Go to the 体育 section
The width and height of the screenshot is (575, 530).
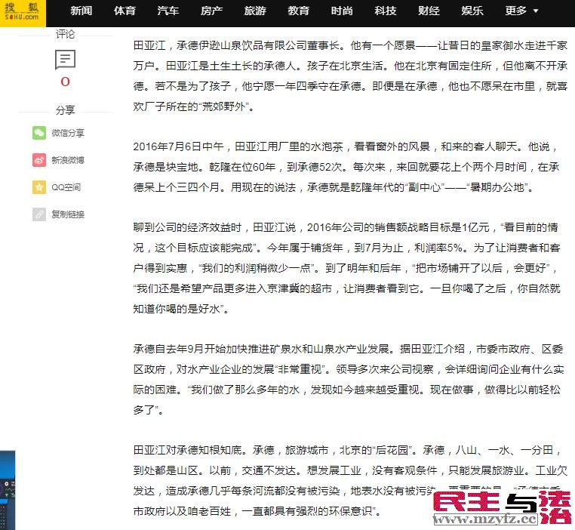pyautogui.click(x=125, y=11)
